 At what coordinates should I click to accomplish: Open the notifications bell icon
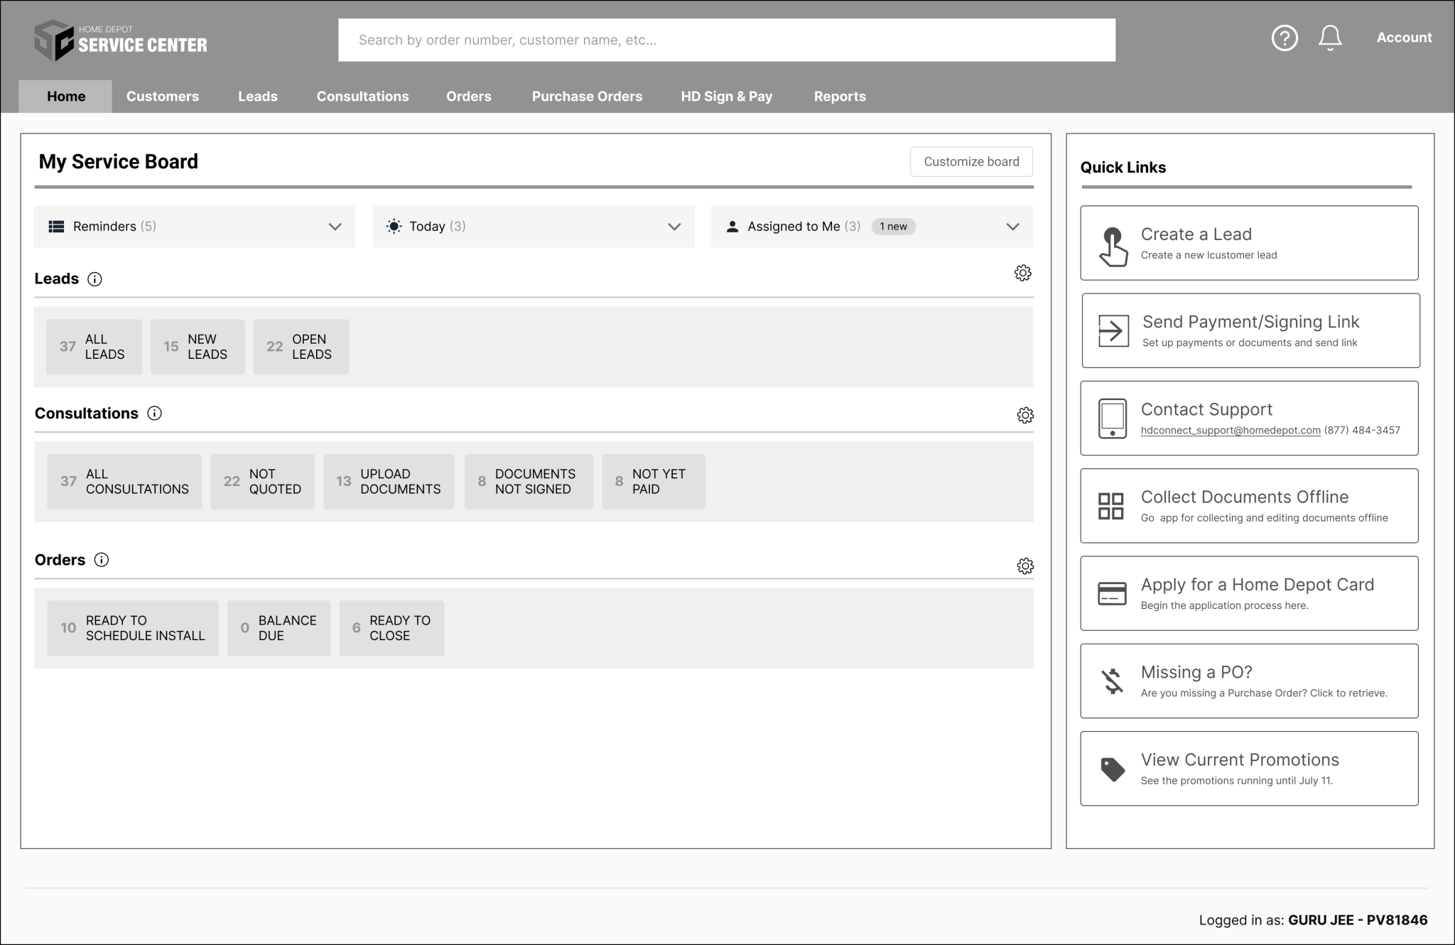point(1330,38)
